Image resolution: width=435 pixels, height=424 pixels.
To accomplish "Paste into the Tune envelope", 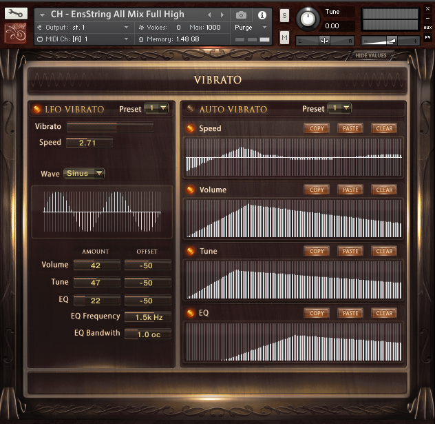I will tap(350, 251).
